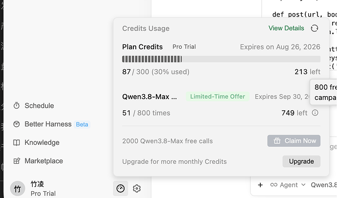Click the gift icon in Claim Now
The image size is (337, 198).
(x=277, y=141)
